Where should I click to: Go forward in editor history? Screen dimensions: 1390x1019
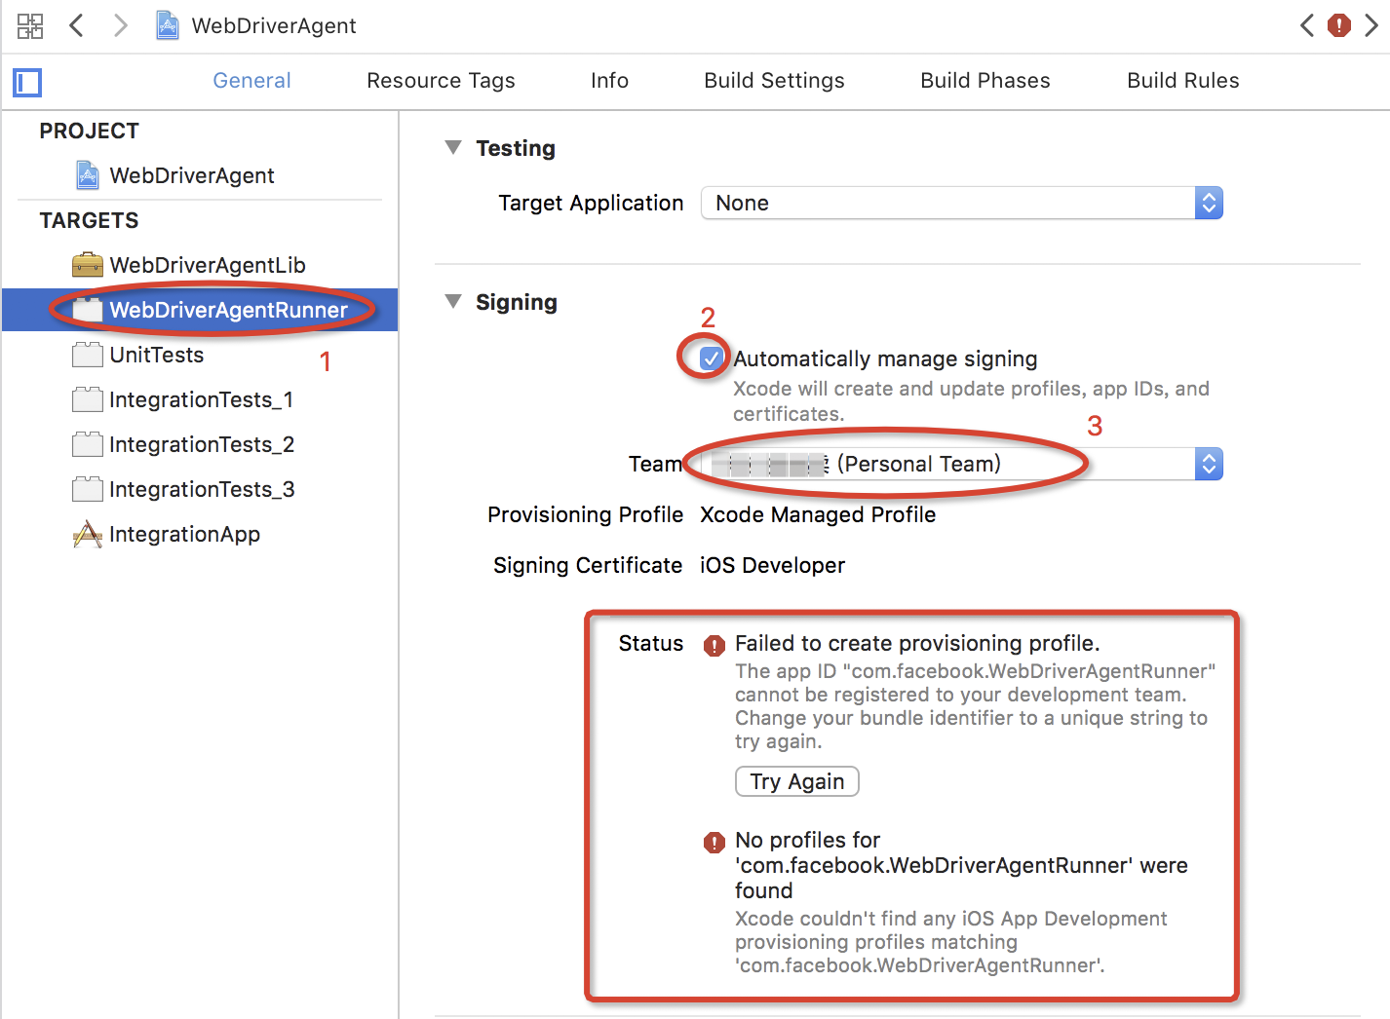(120, 25)
